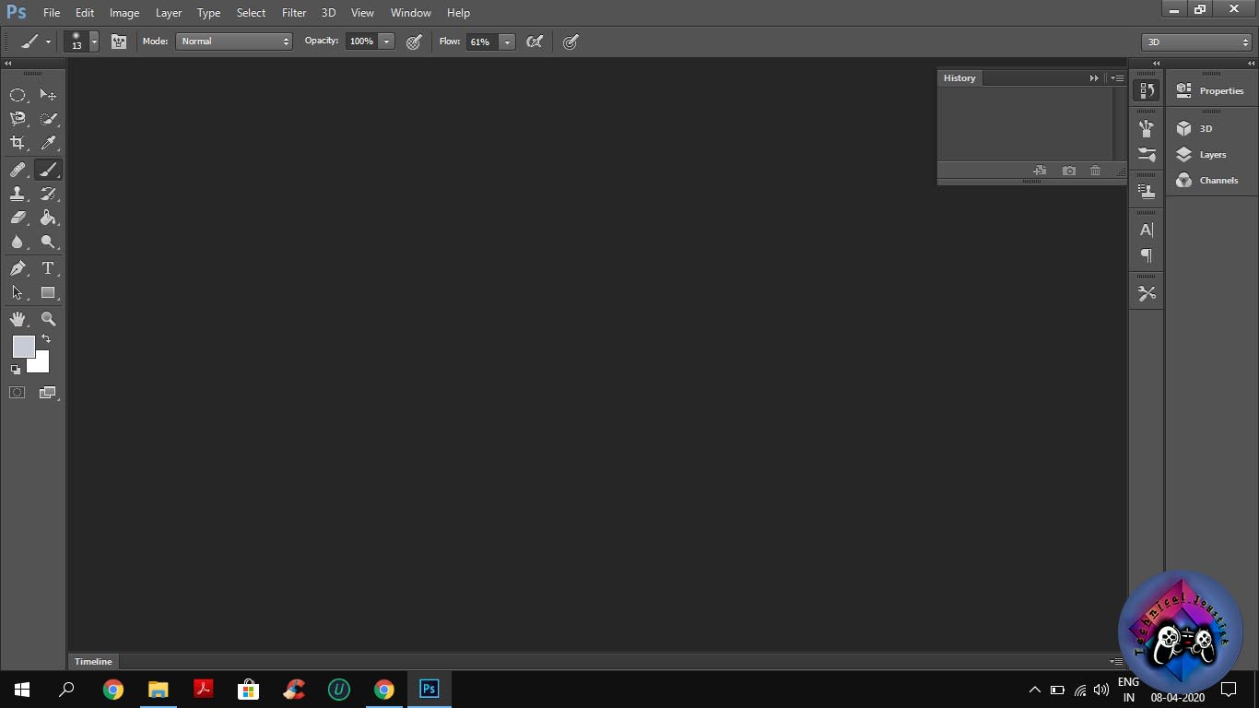Screen dimensions: 1259x708
Task: Select the Hand tool
Action: (18, 319)
